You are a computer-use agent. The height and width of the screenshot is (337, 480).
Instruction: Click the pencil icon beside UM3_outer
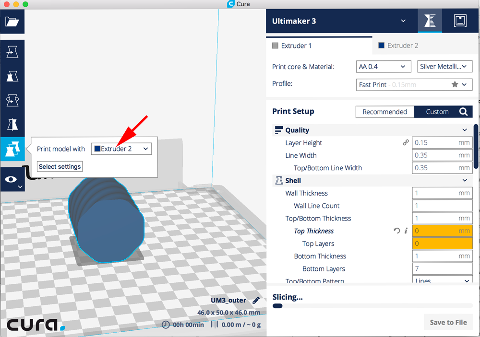coord(256,300)
